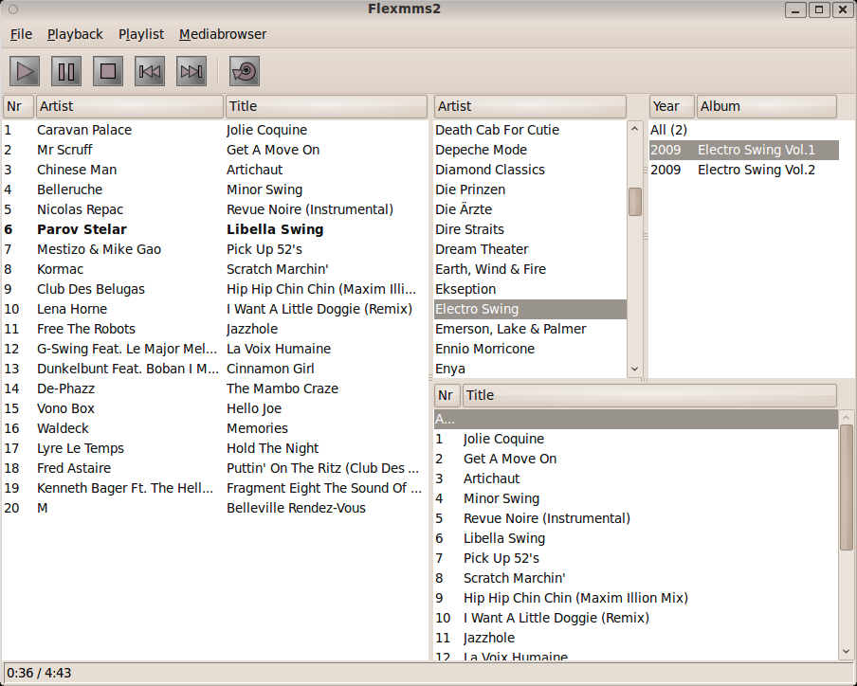Click the playback time 0:36 / 4:43

pyautogui.click(x=39, y=673)
